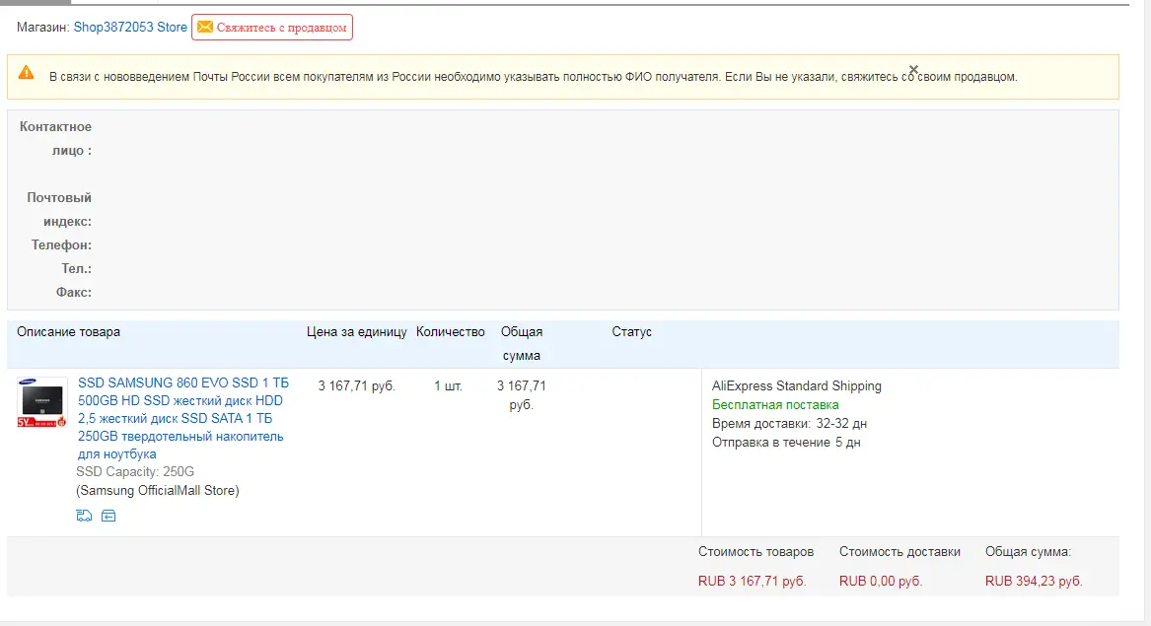Click the quantity '1 шт.' cell
Image resolution: width=1151 pixels, height=626 pixels.
coord(448,386)
